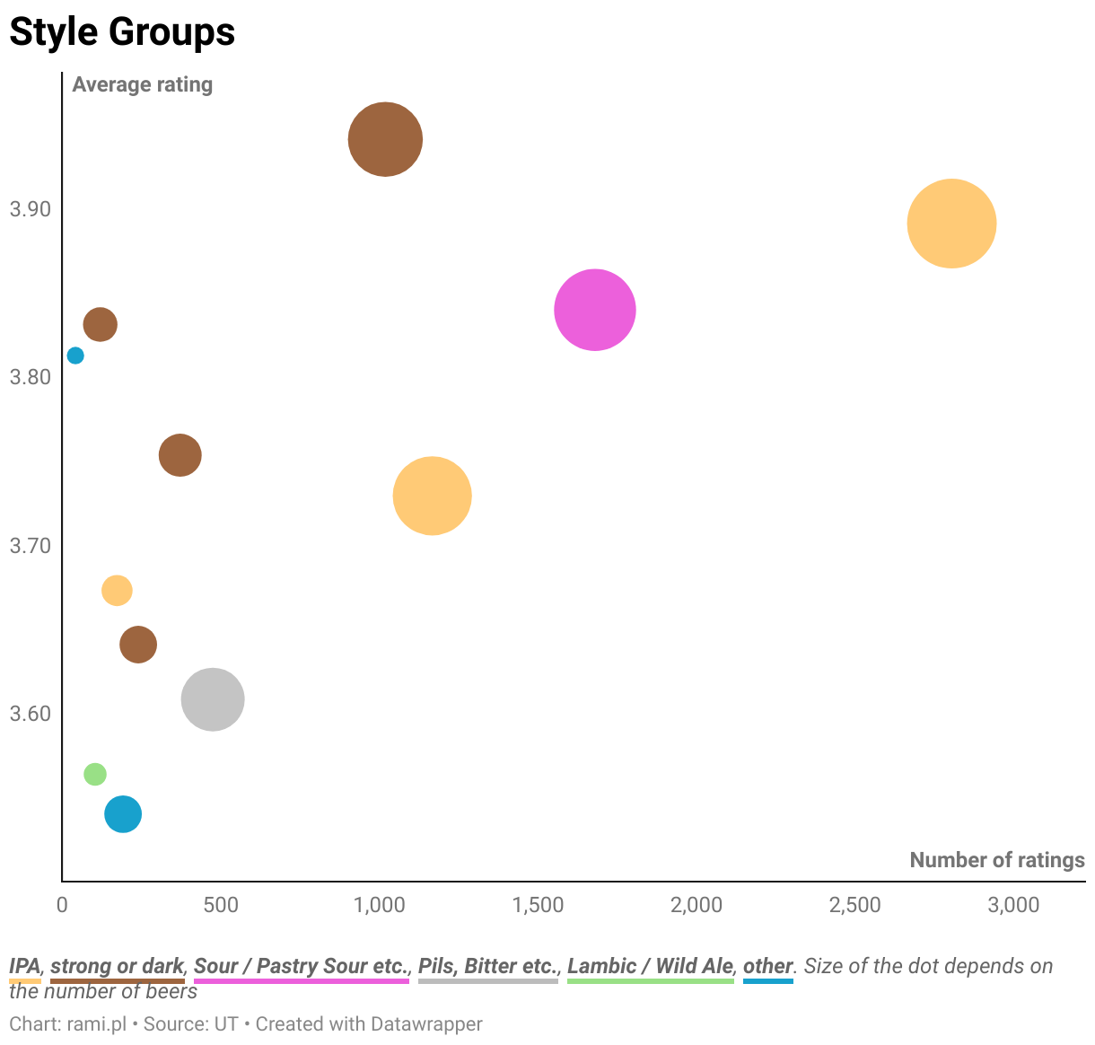Click the pink Sour / Pastry Sour bubble
1095x1045 pixels.
(x=595, y=310)
